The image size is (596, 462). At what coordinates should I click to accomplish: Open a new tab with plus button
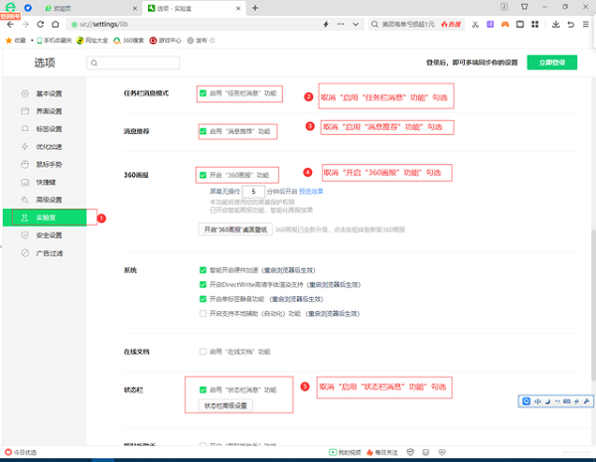pos(255,8)
